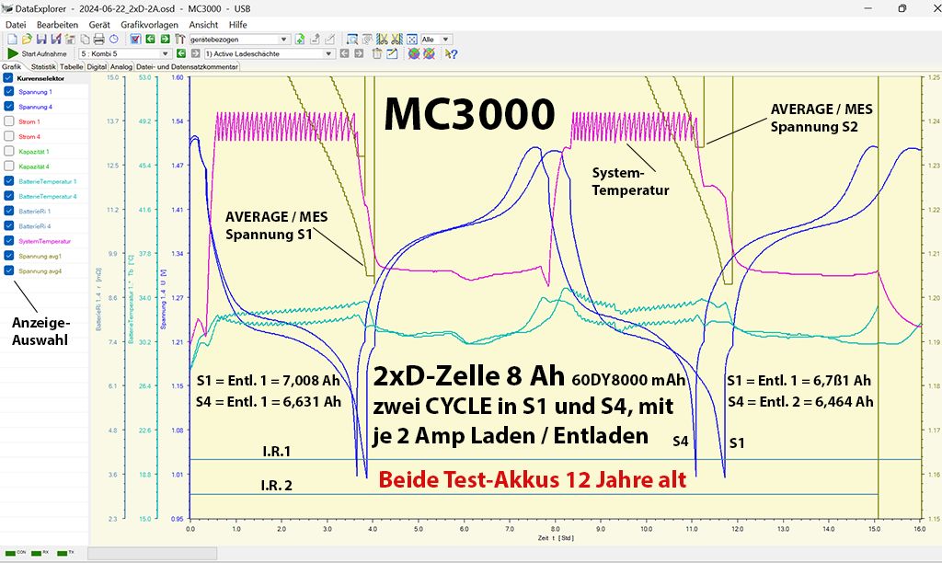
Task: Enable the Strom 1 curve checkbox
Action: point(9,121)
